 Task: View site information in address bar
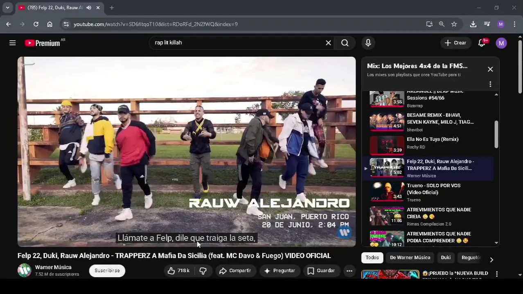(66, 24)
